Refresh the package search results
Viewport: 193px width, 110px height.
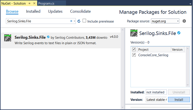pos(79,21)
